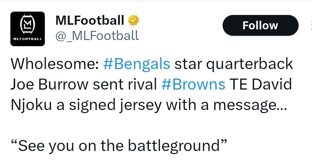Click the MLFootball display name
The width and height of the screenshot is (312, 166).
90,20
